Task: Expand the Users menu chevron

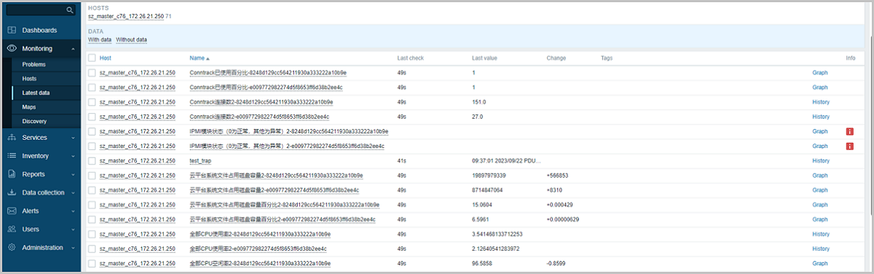Action: point(74,229)
